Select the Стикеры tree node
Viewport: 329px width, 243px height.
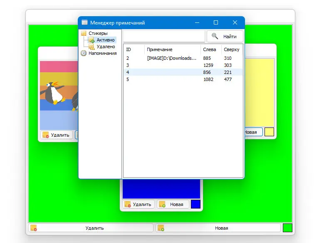[x=98, y=33]
